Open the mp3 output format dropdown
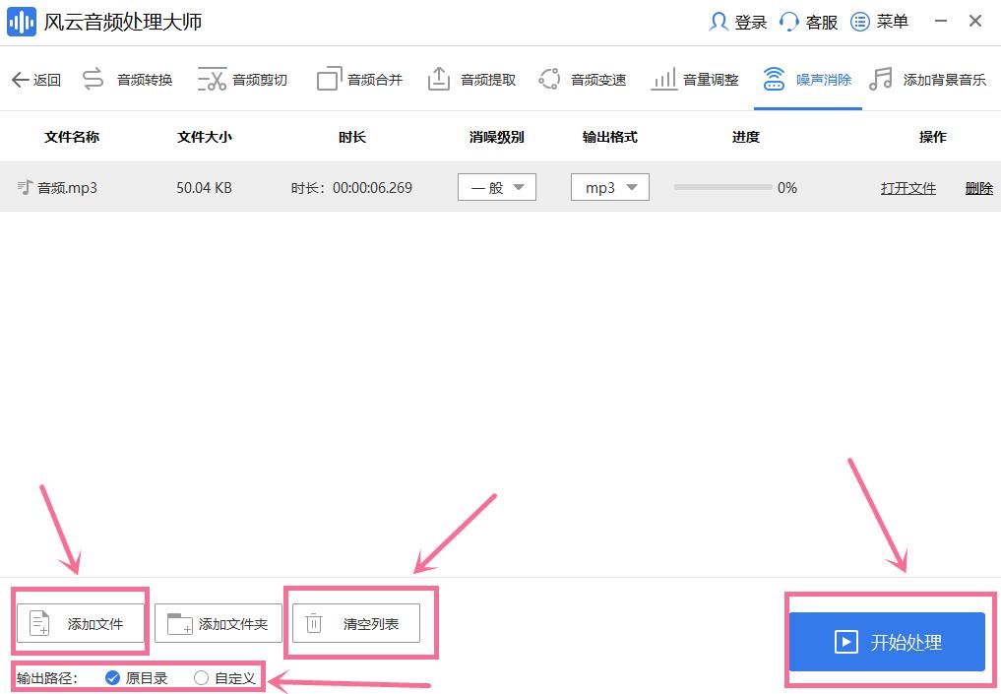This screenshot has width=1001, height=694. pyautogui.click(x=609, y=187)
